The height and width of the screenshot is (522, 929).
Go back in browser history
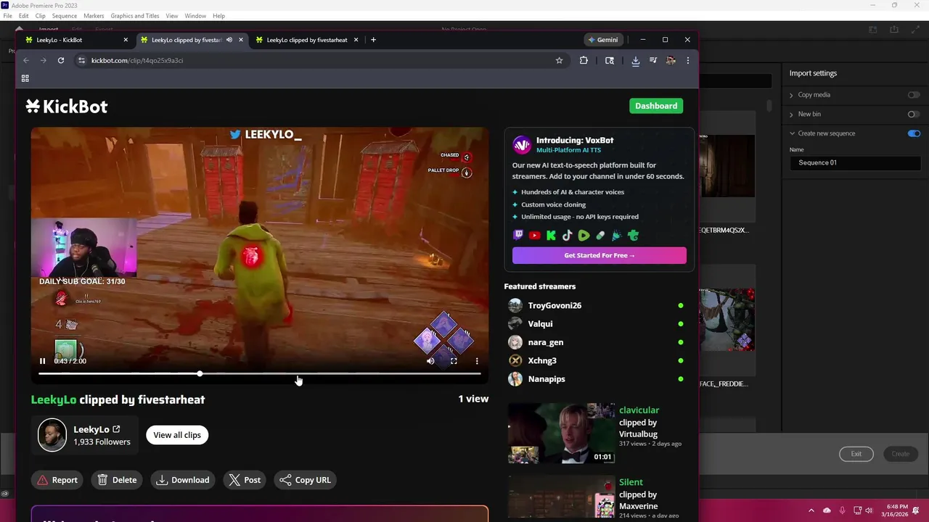click(26, 60)
